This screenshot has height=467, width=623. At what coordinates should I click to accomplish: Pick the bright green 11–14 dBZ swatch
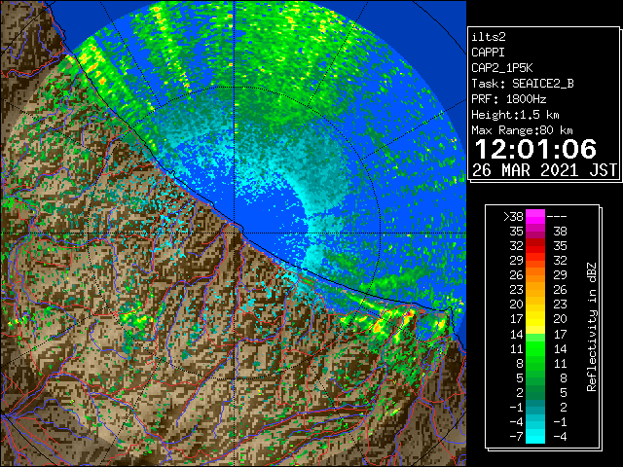[535, 348]
